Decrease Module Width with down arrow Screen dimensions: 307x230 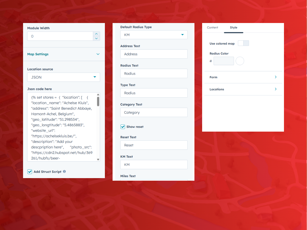pos(96,39)
